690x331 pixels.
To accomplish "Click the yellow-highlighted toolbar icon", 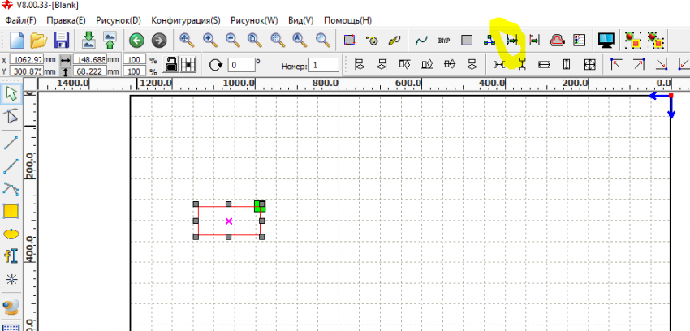I will click(x=511, y=40).
